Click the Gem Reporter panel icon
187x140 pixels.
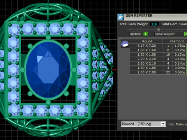(x=120, y=17)
